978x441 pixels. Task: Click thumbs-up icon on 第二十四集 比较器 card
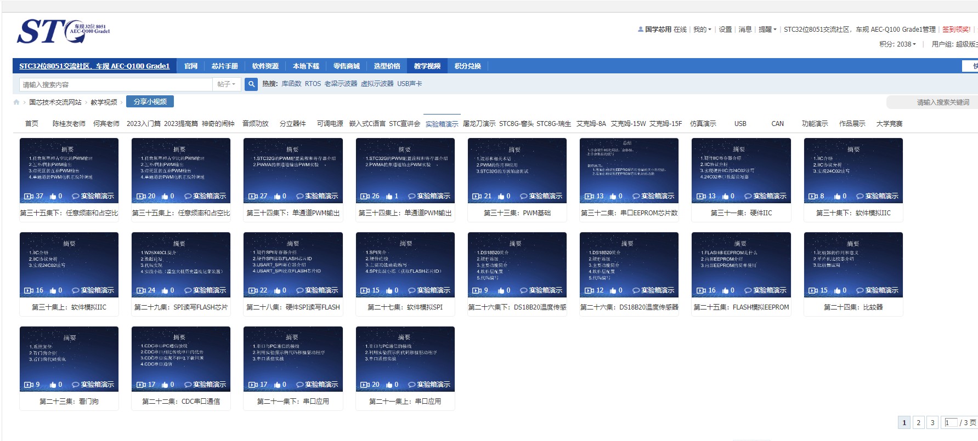pos(838,290)
